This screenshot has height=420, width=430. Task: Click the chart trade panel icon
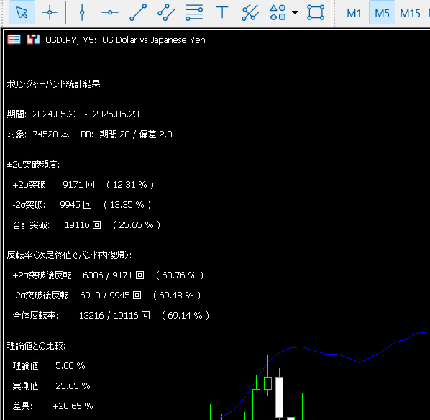pyautogui.click(x=33, y=40)
